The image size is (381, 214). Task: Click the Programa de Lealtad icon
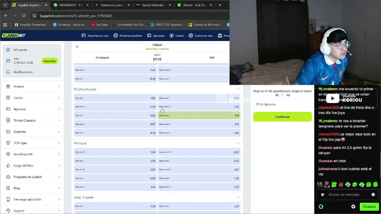8,177
